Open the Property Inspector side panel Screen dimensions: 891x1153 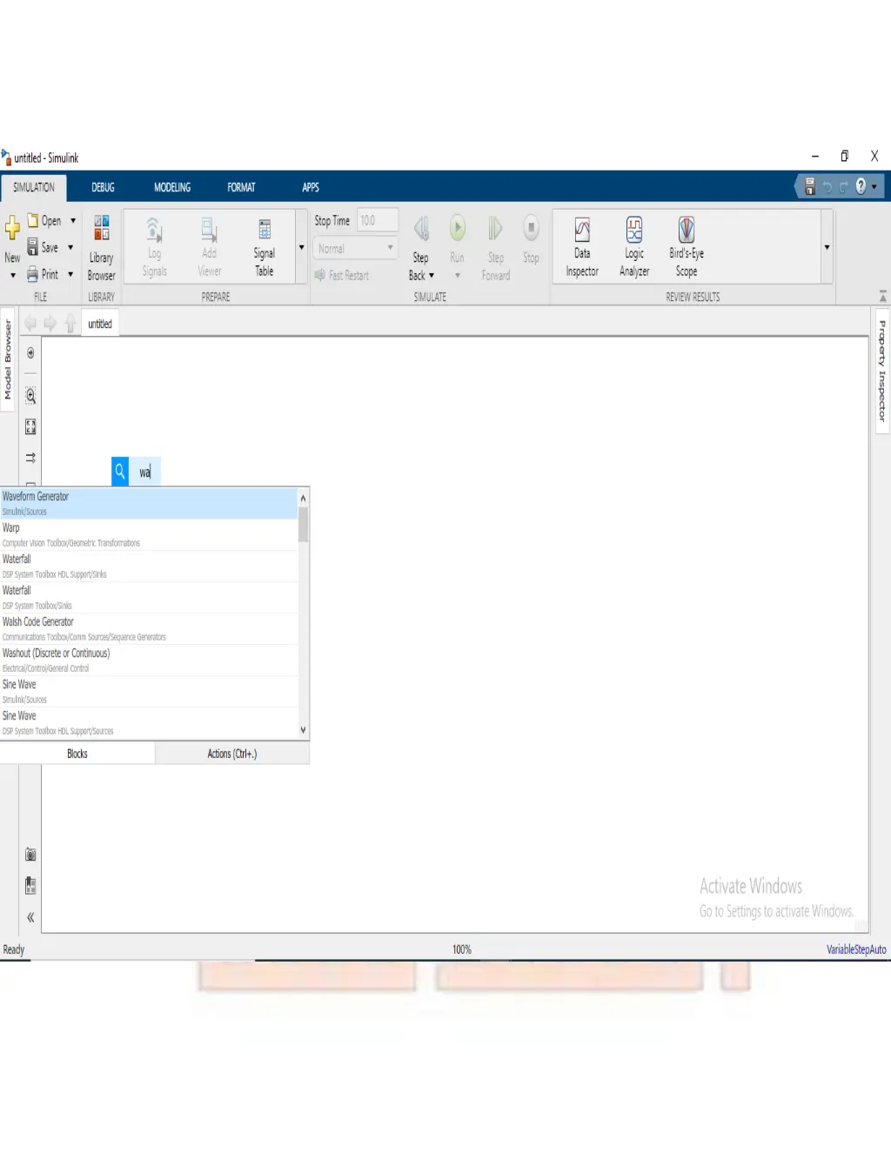(882, 371)
